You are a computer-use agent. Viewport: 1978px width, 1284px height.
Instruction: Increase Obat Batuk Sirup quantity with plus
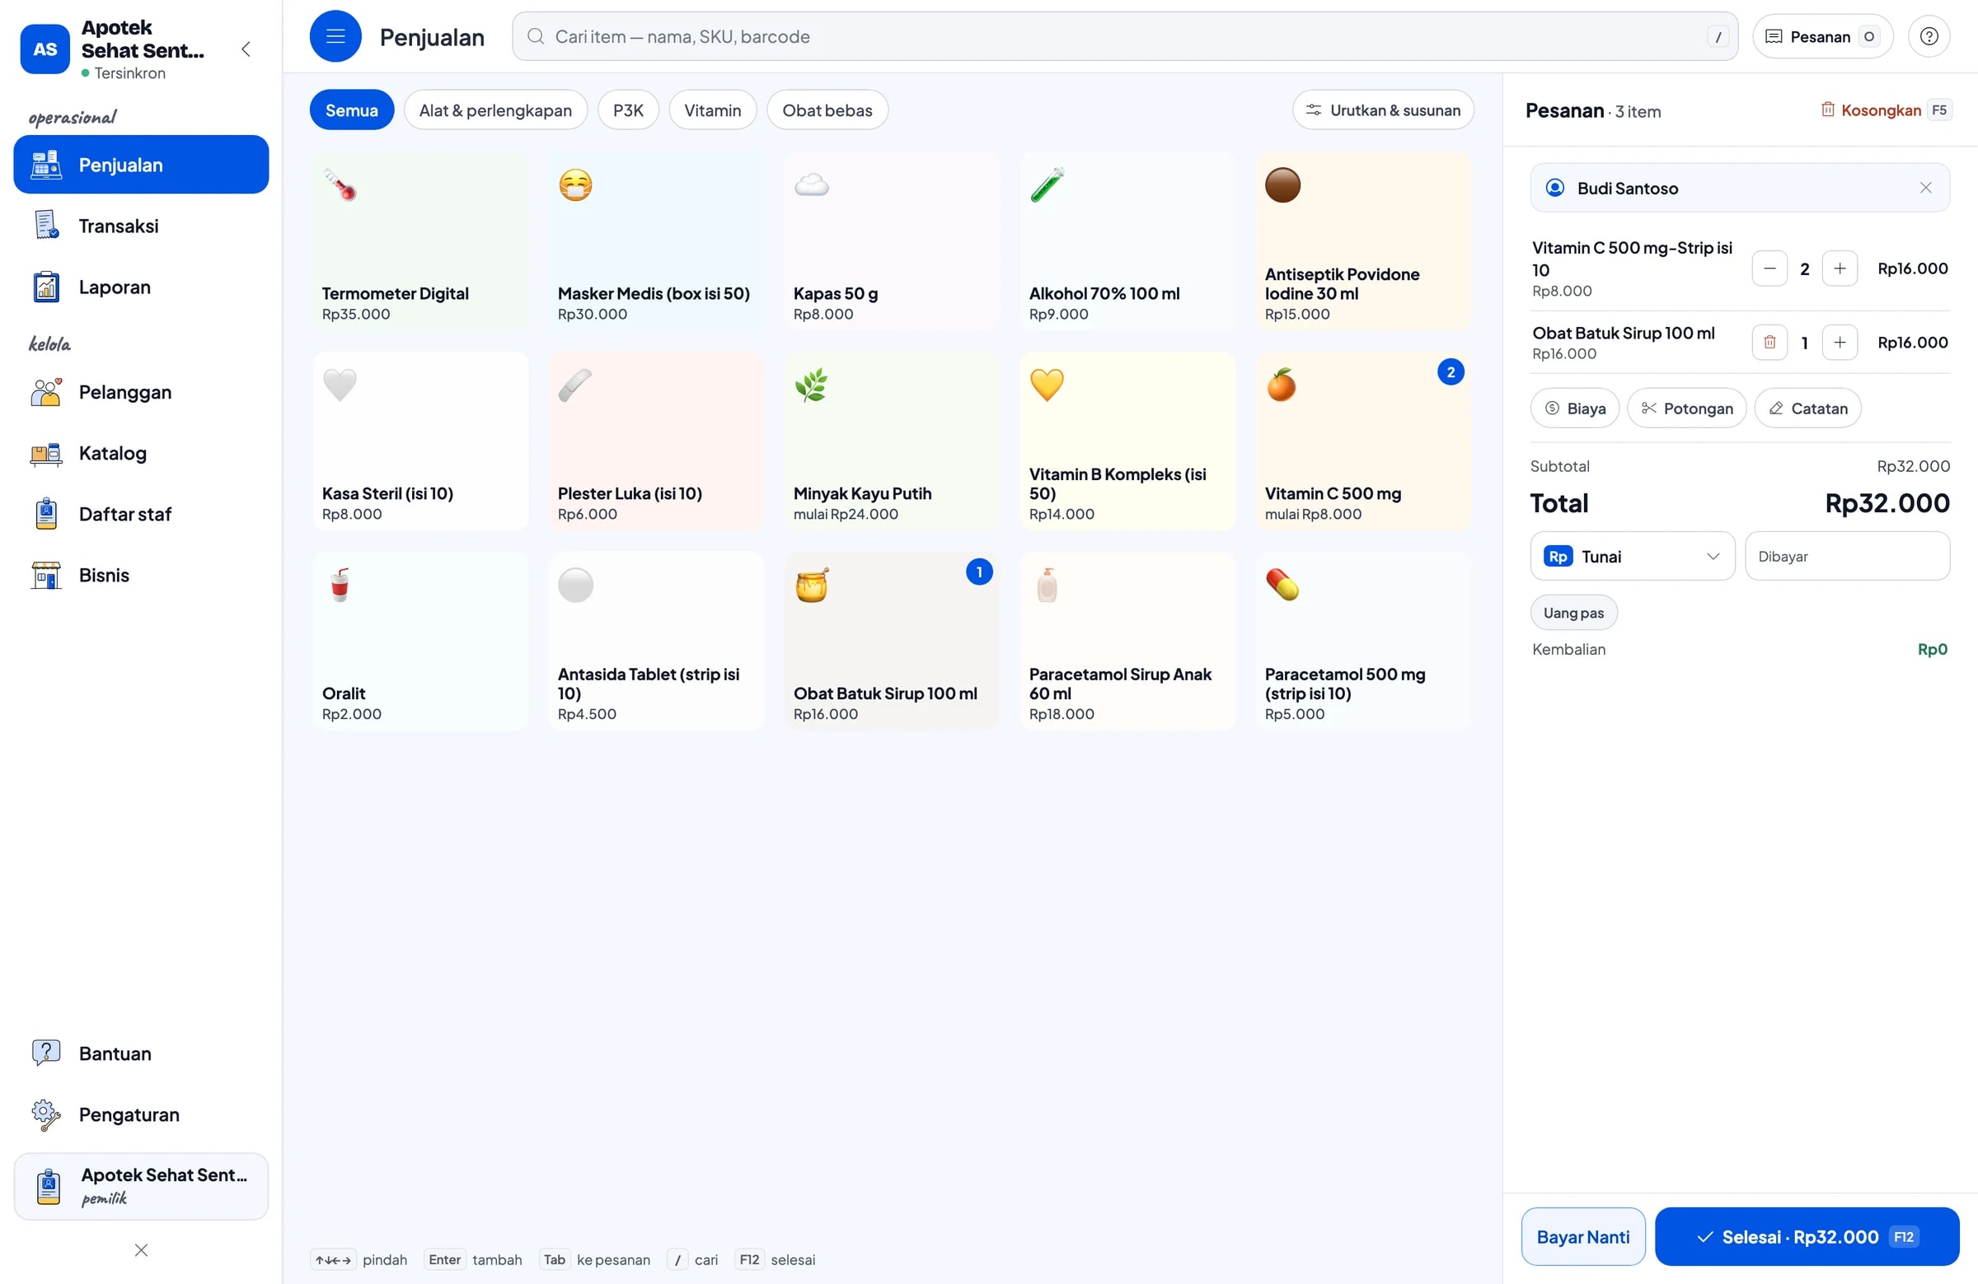1840,342
